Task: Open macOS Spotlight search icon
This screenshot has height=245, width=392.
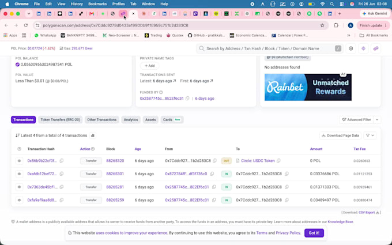Action: pyautogui.click(x=331, y=4)
